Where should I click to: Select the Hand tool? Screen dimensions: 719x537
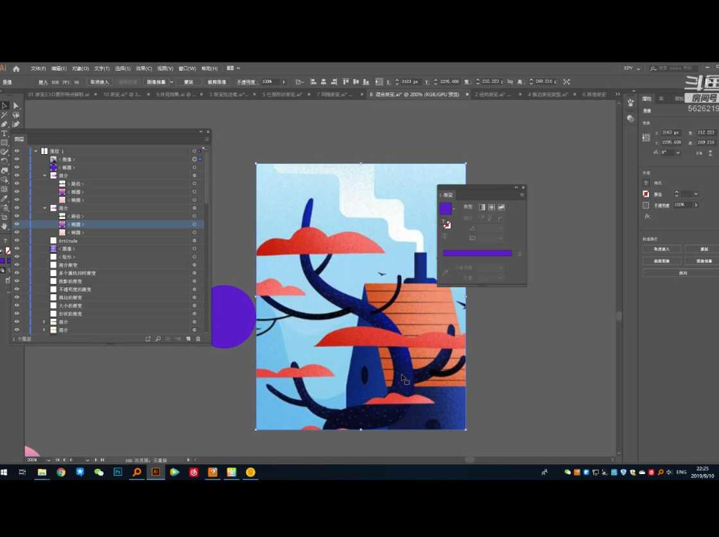pyautogui.click(x=4, y=226)
